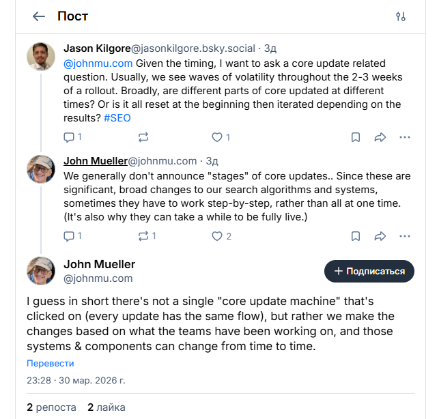Bookmark Jason Kilgore's post
The height and width of the screenshot is (419, 439).
pyautogui.click(x=356, y=137)
